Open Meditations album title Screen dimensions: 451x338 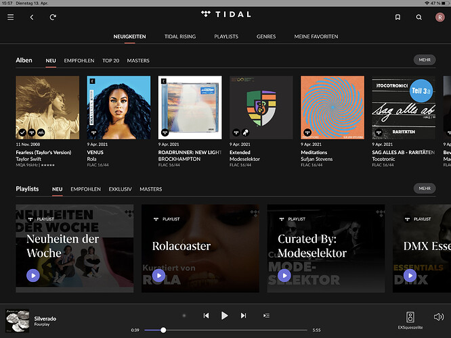tap(314, 152)
